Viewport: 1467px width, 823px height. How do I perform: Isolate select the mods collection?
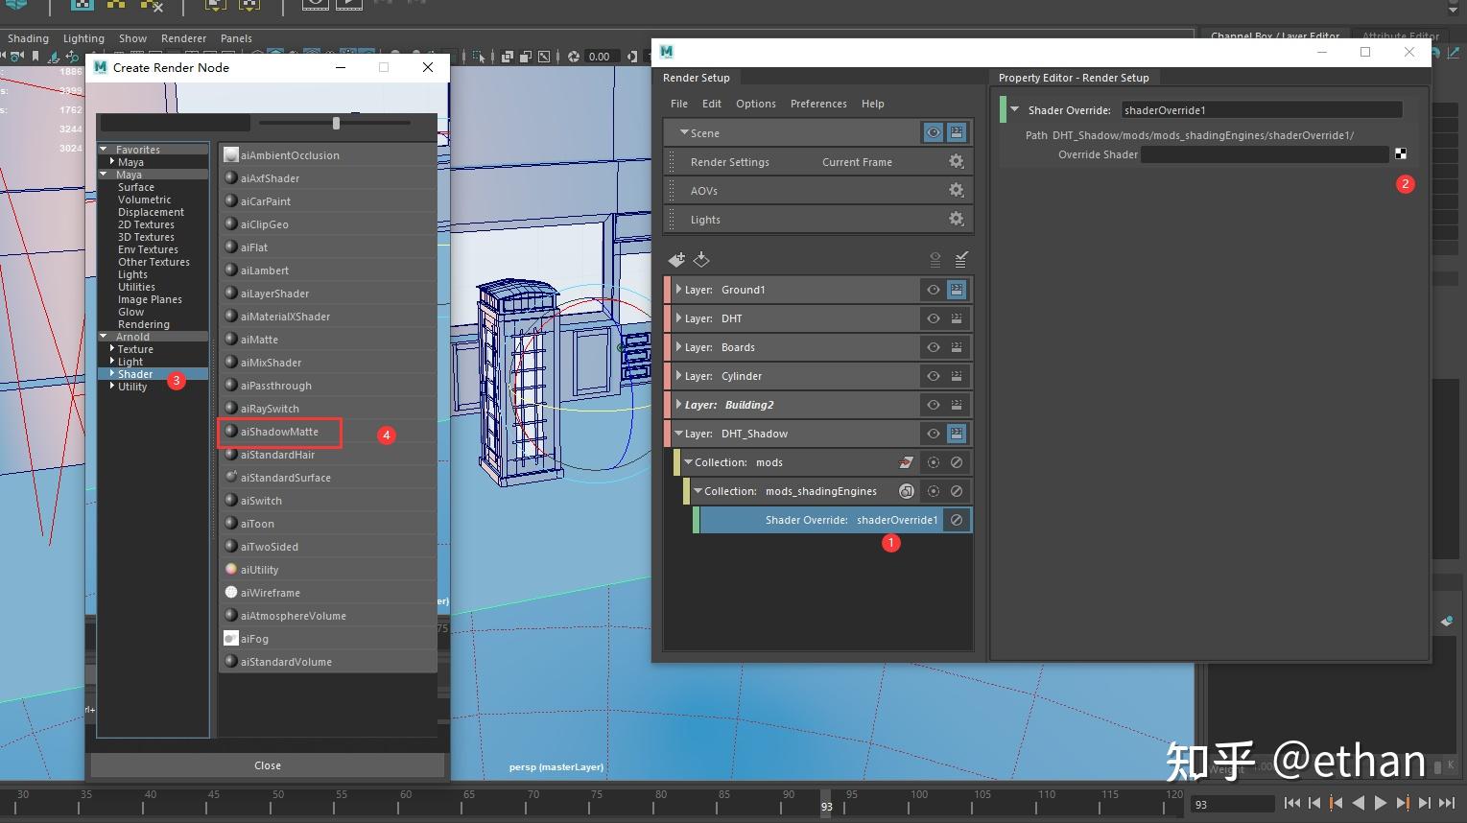(x=933, y=461)
